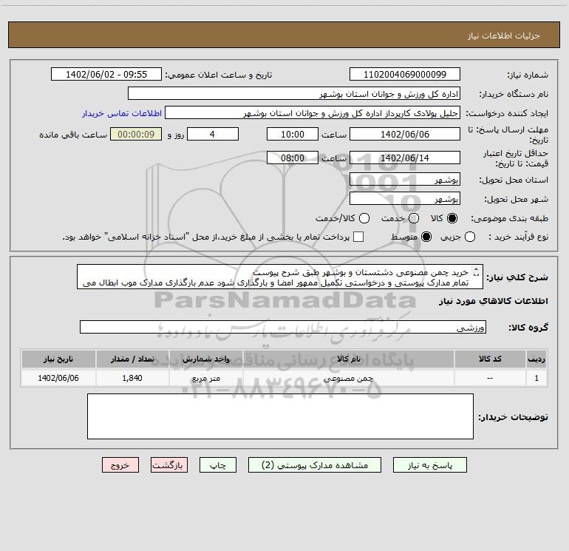Click the اطلاعات کالاهای مورد نیاز heading
This screenshot has width=569, height=551.
pos(493,301)
